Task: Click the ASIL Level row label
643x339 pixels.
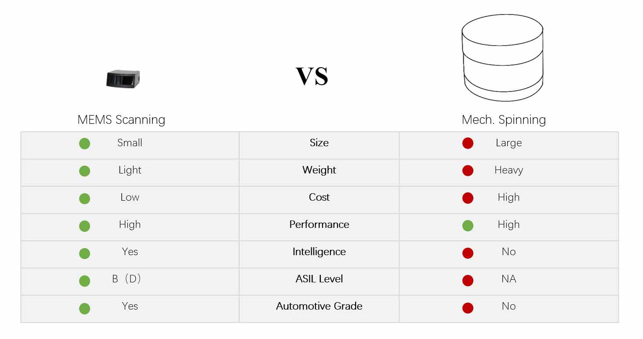Action: [319, 279]
